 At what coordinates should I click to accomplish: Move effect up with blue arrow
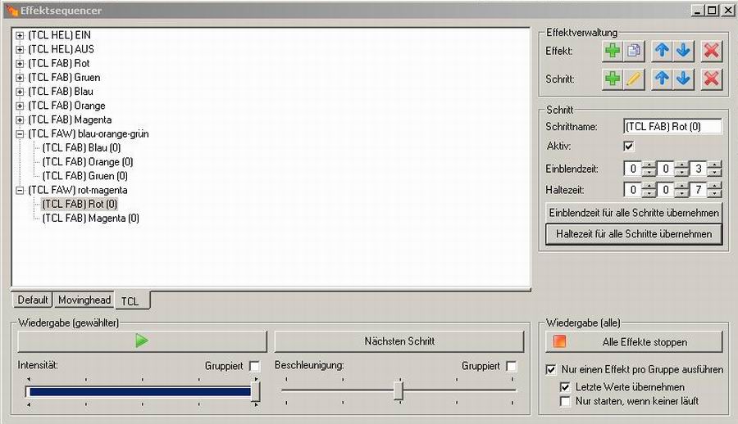662,51
